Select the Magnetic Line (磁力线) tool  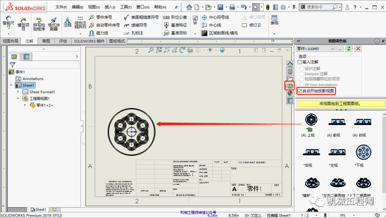[x=100, y=33]
